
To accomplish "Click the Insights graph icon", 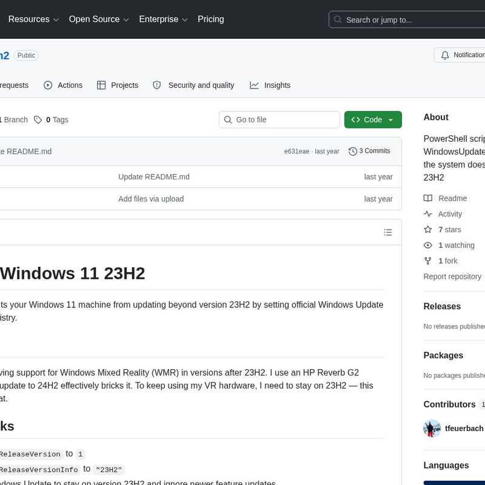I will point(254,85).
